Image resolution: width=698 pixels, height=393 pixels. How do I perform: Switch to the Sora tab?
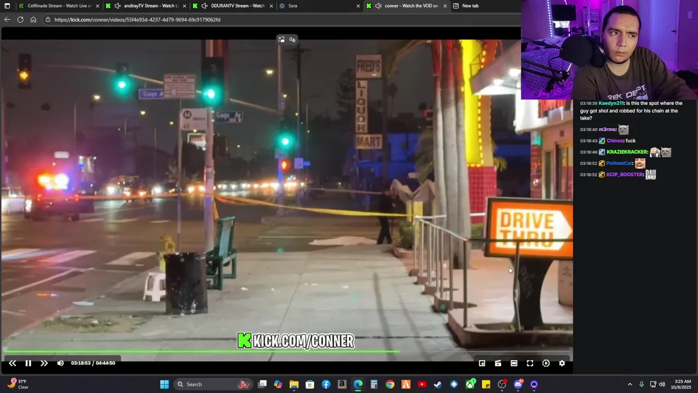320,5
